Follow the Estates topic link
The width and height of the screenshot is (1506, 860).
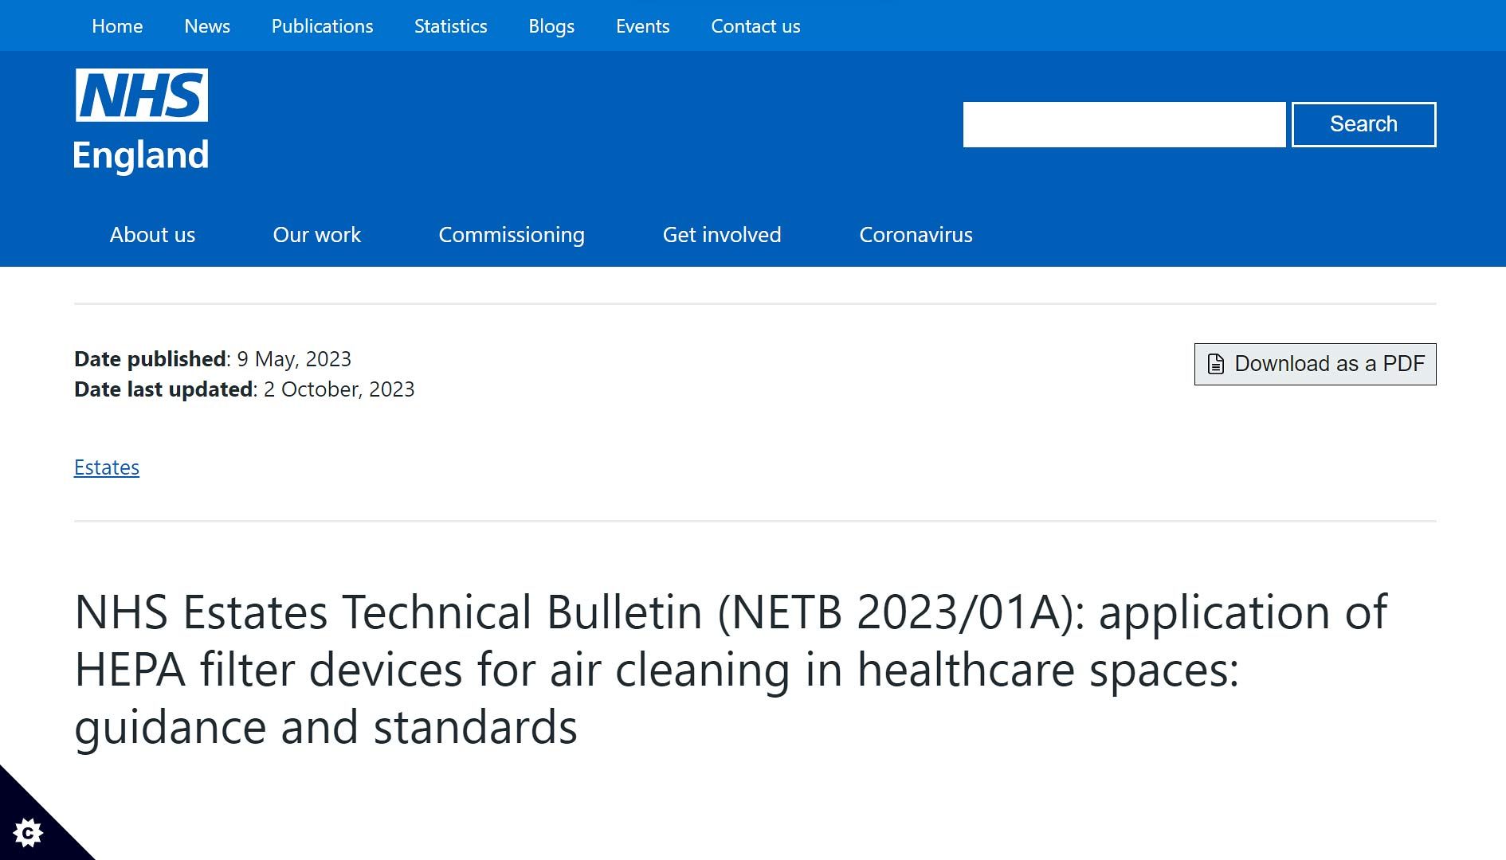tap(107, 467)
